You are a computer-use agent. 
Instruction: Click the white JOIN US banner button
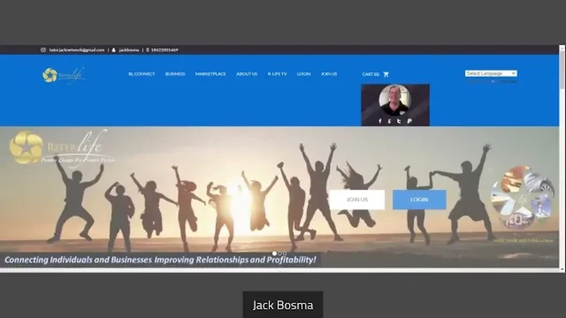click(x=357, y=200)
